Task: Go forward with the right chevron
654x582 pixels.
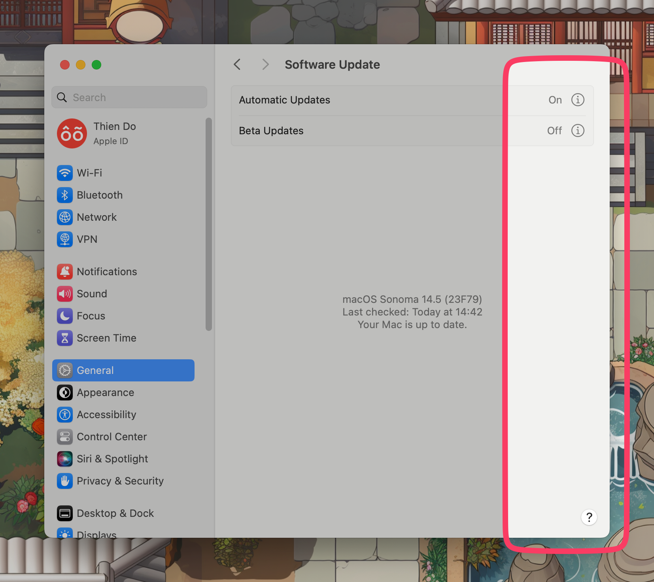Action: pos(265,64)
